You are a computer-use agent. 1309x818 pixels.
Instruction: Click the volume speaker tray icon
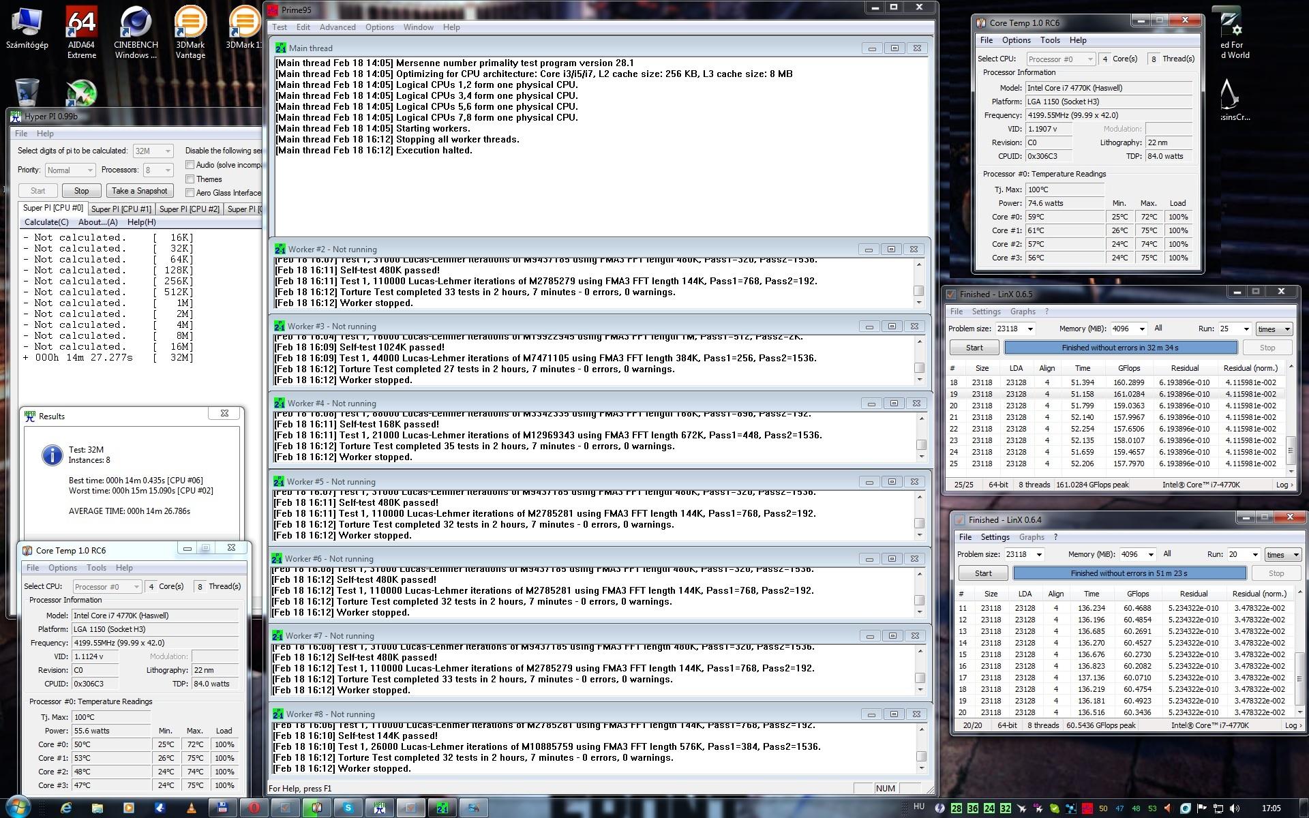pos(1235,808)
